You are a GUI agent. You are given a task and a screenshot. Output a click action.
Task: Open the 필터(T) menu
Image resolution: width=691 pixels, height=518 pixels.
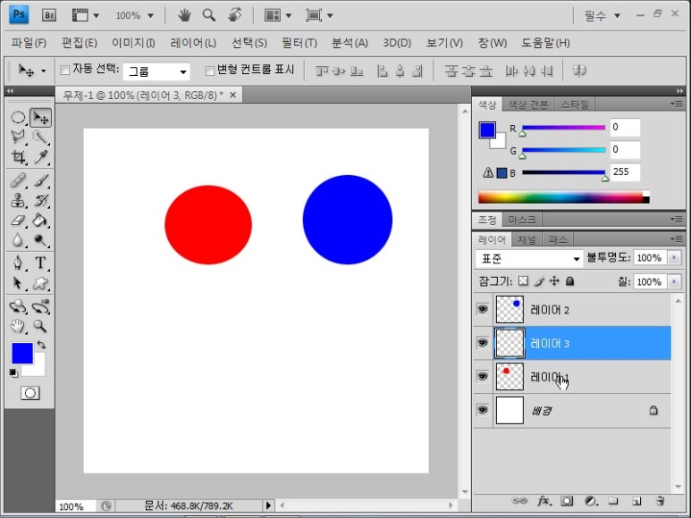[x=299, y=43]
